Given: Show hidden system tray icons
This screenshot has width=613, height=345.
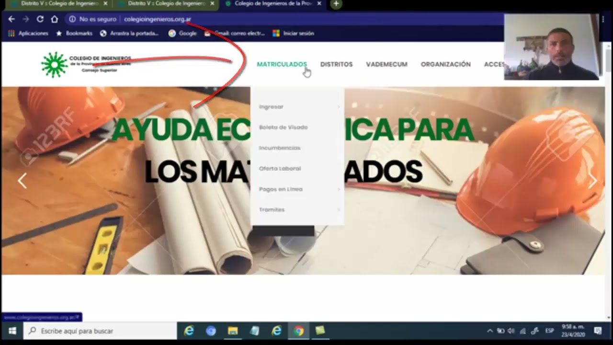Looking at the screenshot, I should point(489,331).
